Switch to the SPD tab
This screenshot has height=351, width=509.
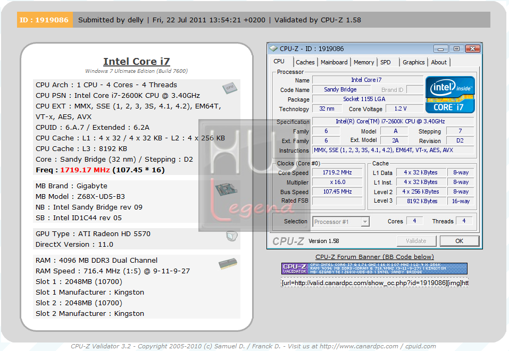pyautogui.click(x=385, y=62)
